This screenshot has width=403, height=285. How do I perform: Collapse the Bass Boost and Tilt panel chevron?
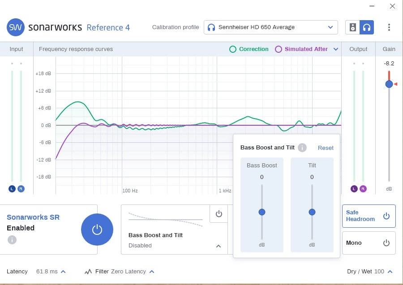point(219,246)
